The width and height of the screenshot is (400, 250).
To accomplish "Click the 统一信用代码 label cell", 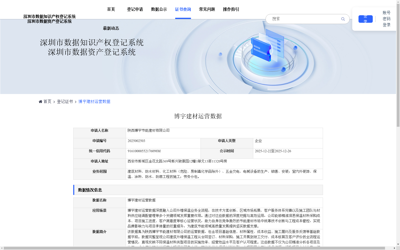I will [x=99, y=153].
